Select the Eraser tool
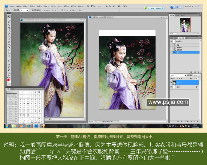This screenshot has height=165, width=207. pyautogui.click(x=9, y=44)
